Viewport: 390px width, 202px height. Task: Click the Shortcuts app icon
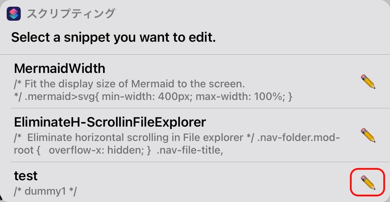point(14,14)
